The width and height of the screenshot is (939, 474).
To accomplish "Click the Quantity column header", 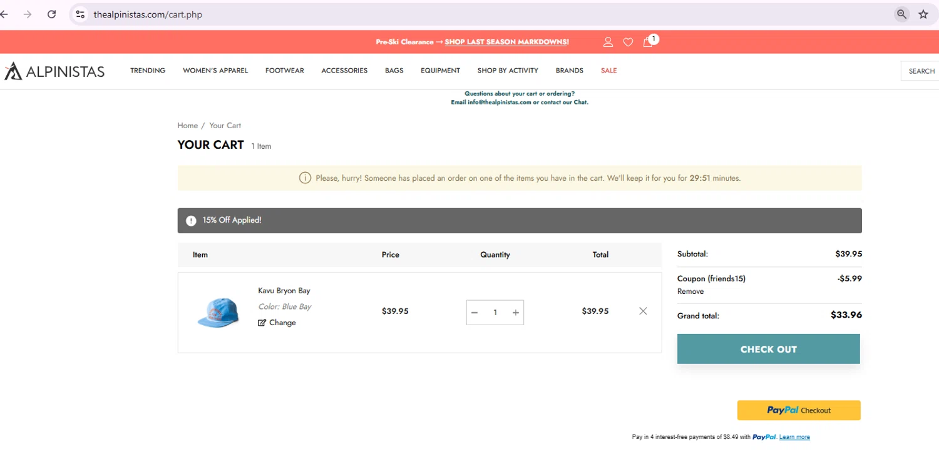I will [x=495, y=255].
